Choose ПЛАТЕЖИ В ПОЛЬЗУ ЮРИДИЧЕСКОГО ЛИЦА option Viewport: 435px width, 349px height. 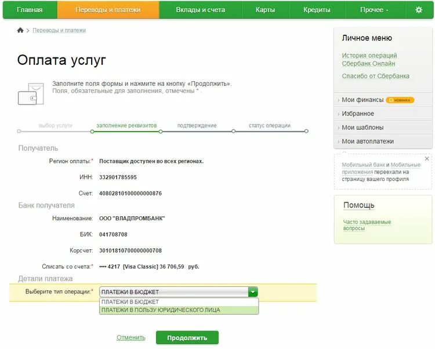coord(179,310)
